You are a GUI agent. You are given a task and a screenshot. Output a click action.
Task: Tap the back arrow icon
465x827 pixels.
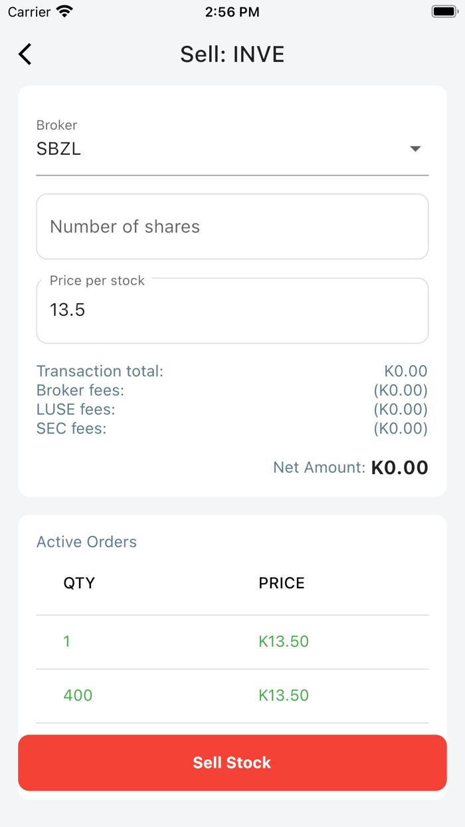point(25,54)
